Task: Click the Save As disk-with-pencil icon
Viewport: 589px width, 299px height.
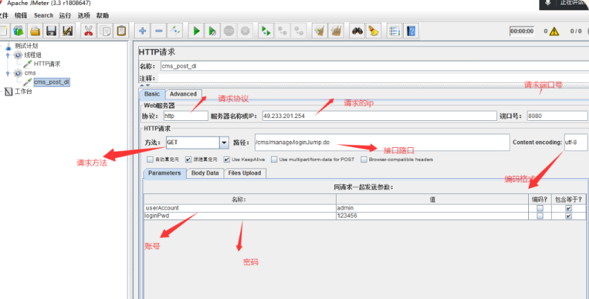Action: [68, 31]
